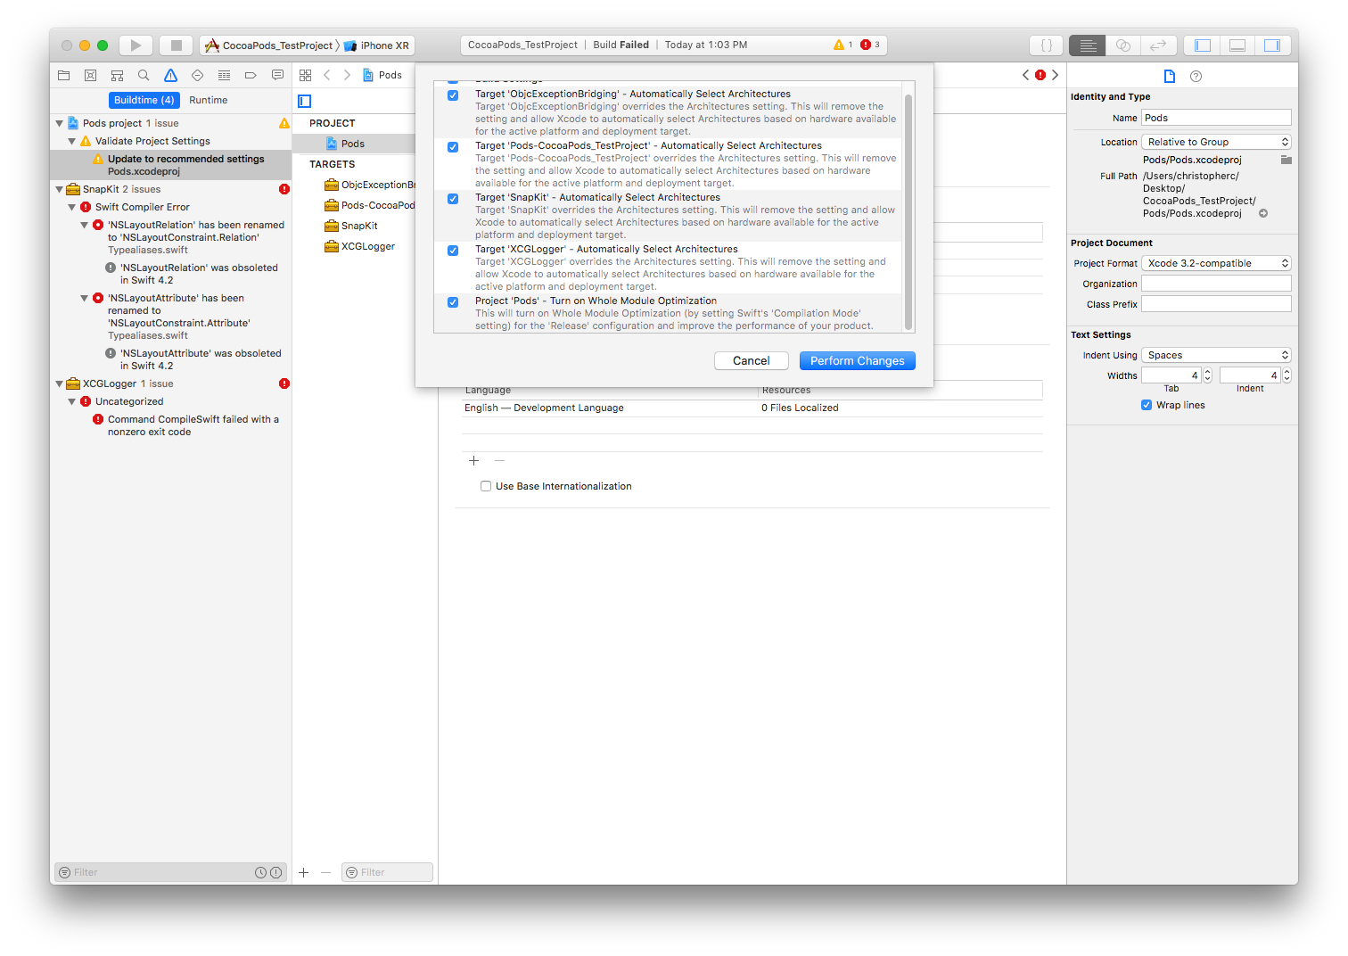This screenshot has width=1348, height=956.
Task: Enable Use Base Internationalization
Action: tap(486, 486)
